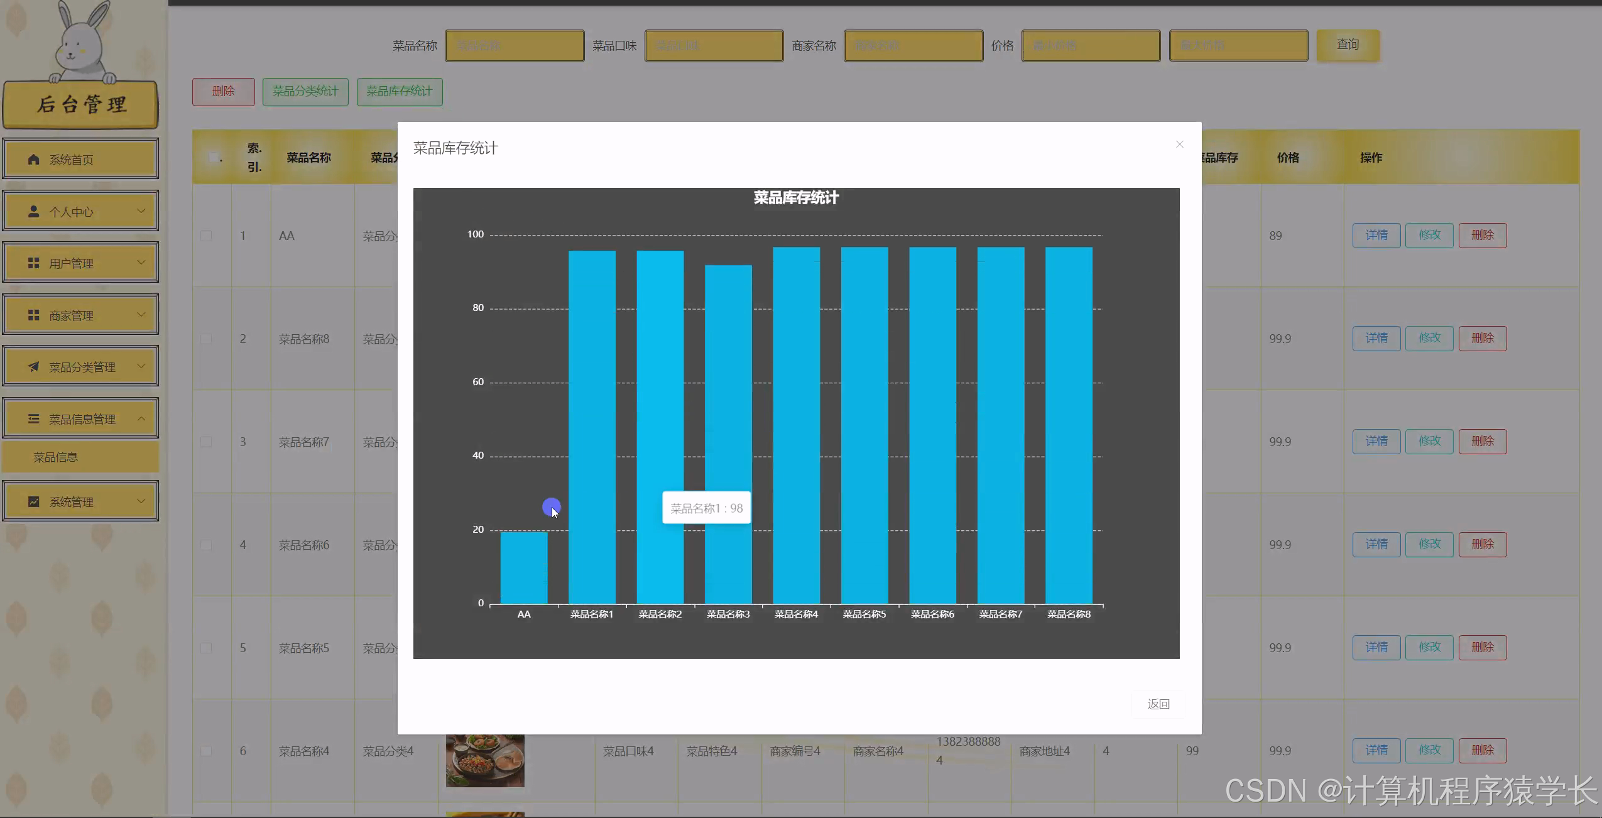Select the checkbox for row 菜品名称6
The width and height of the screenshot is (1602, 818).
coord(206,545)
